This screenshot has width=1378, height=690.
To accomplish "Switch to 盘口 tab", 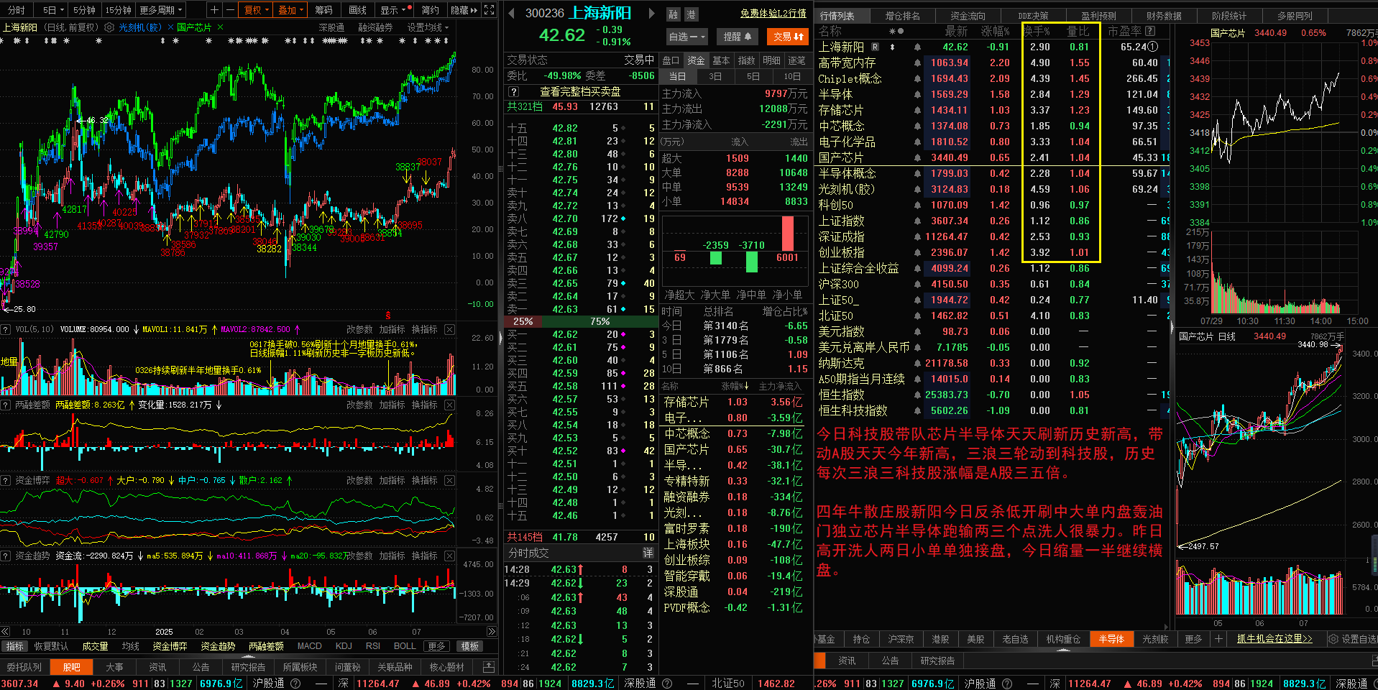I will click(x=671, y=60).
